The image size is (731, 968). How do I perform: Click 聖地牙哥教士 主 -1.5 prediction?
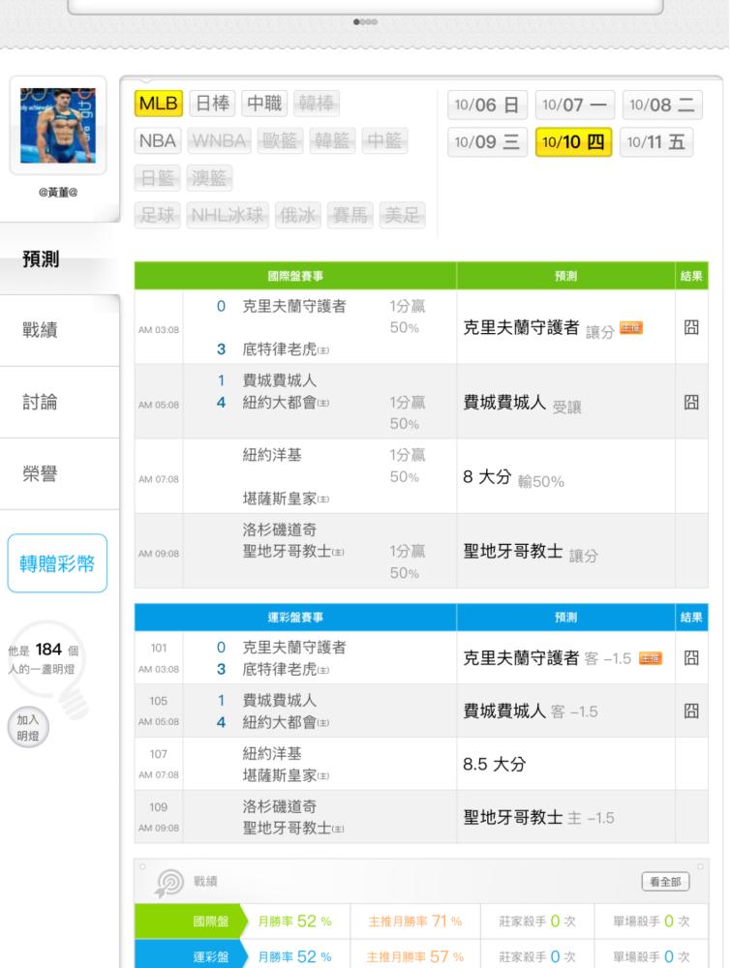tap(538, 817)
